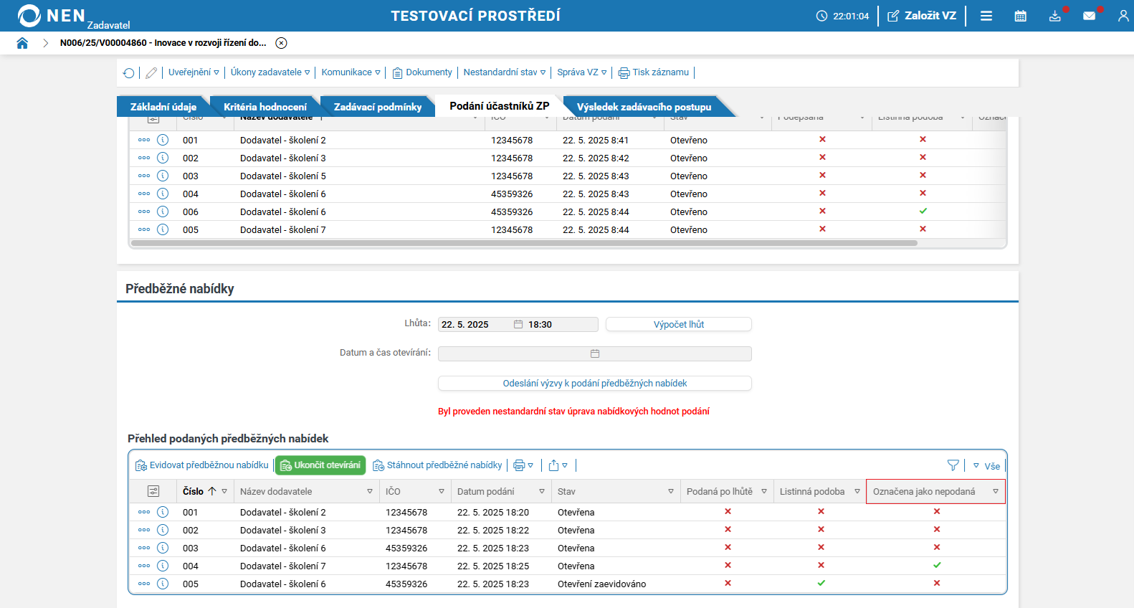Expand the Úkony zadavatele menu
Screen dimensions: 1134x608
tap(270, 72)
